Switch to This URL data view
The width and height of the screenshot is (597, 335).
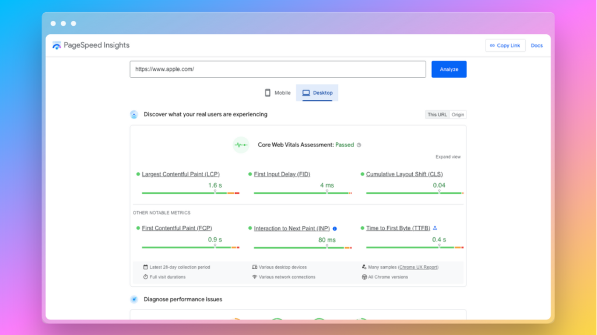(437, 115)
